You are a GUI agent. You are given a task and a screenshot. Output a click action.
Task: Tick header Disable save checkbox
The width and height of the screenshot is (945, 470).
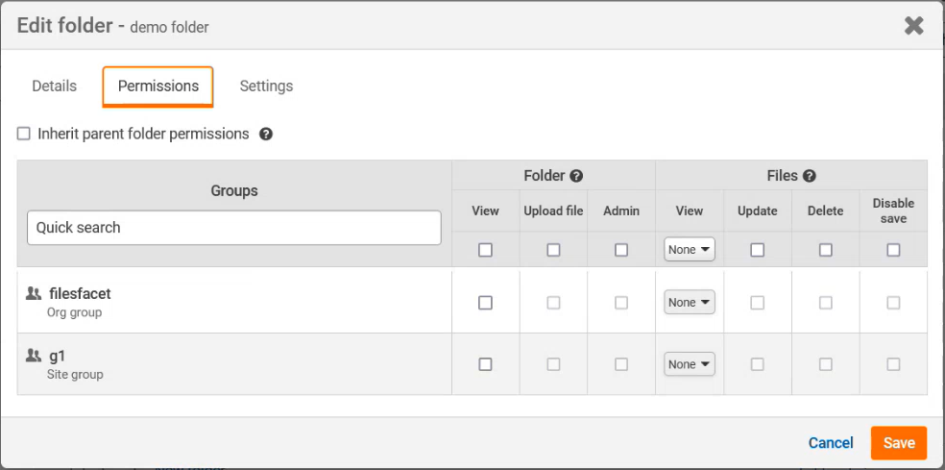pyautogui.click(x=893, y=250)
